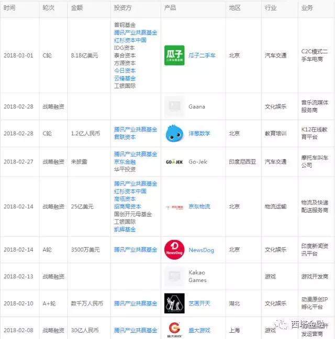
Task: Click 腾讯产业共赢基金 investor in 瓜子二手车 row
Action: (x=136, y=32)
